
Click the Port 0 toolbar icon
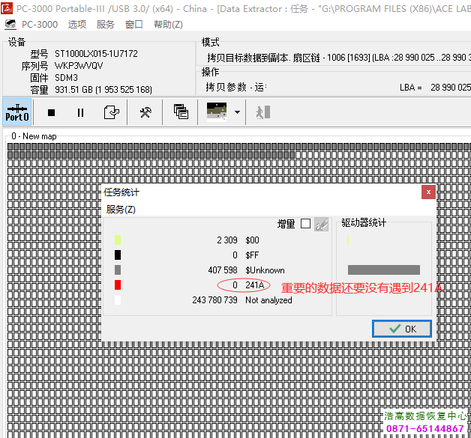(x=16, y=112)
